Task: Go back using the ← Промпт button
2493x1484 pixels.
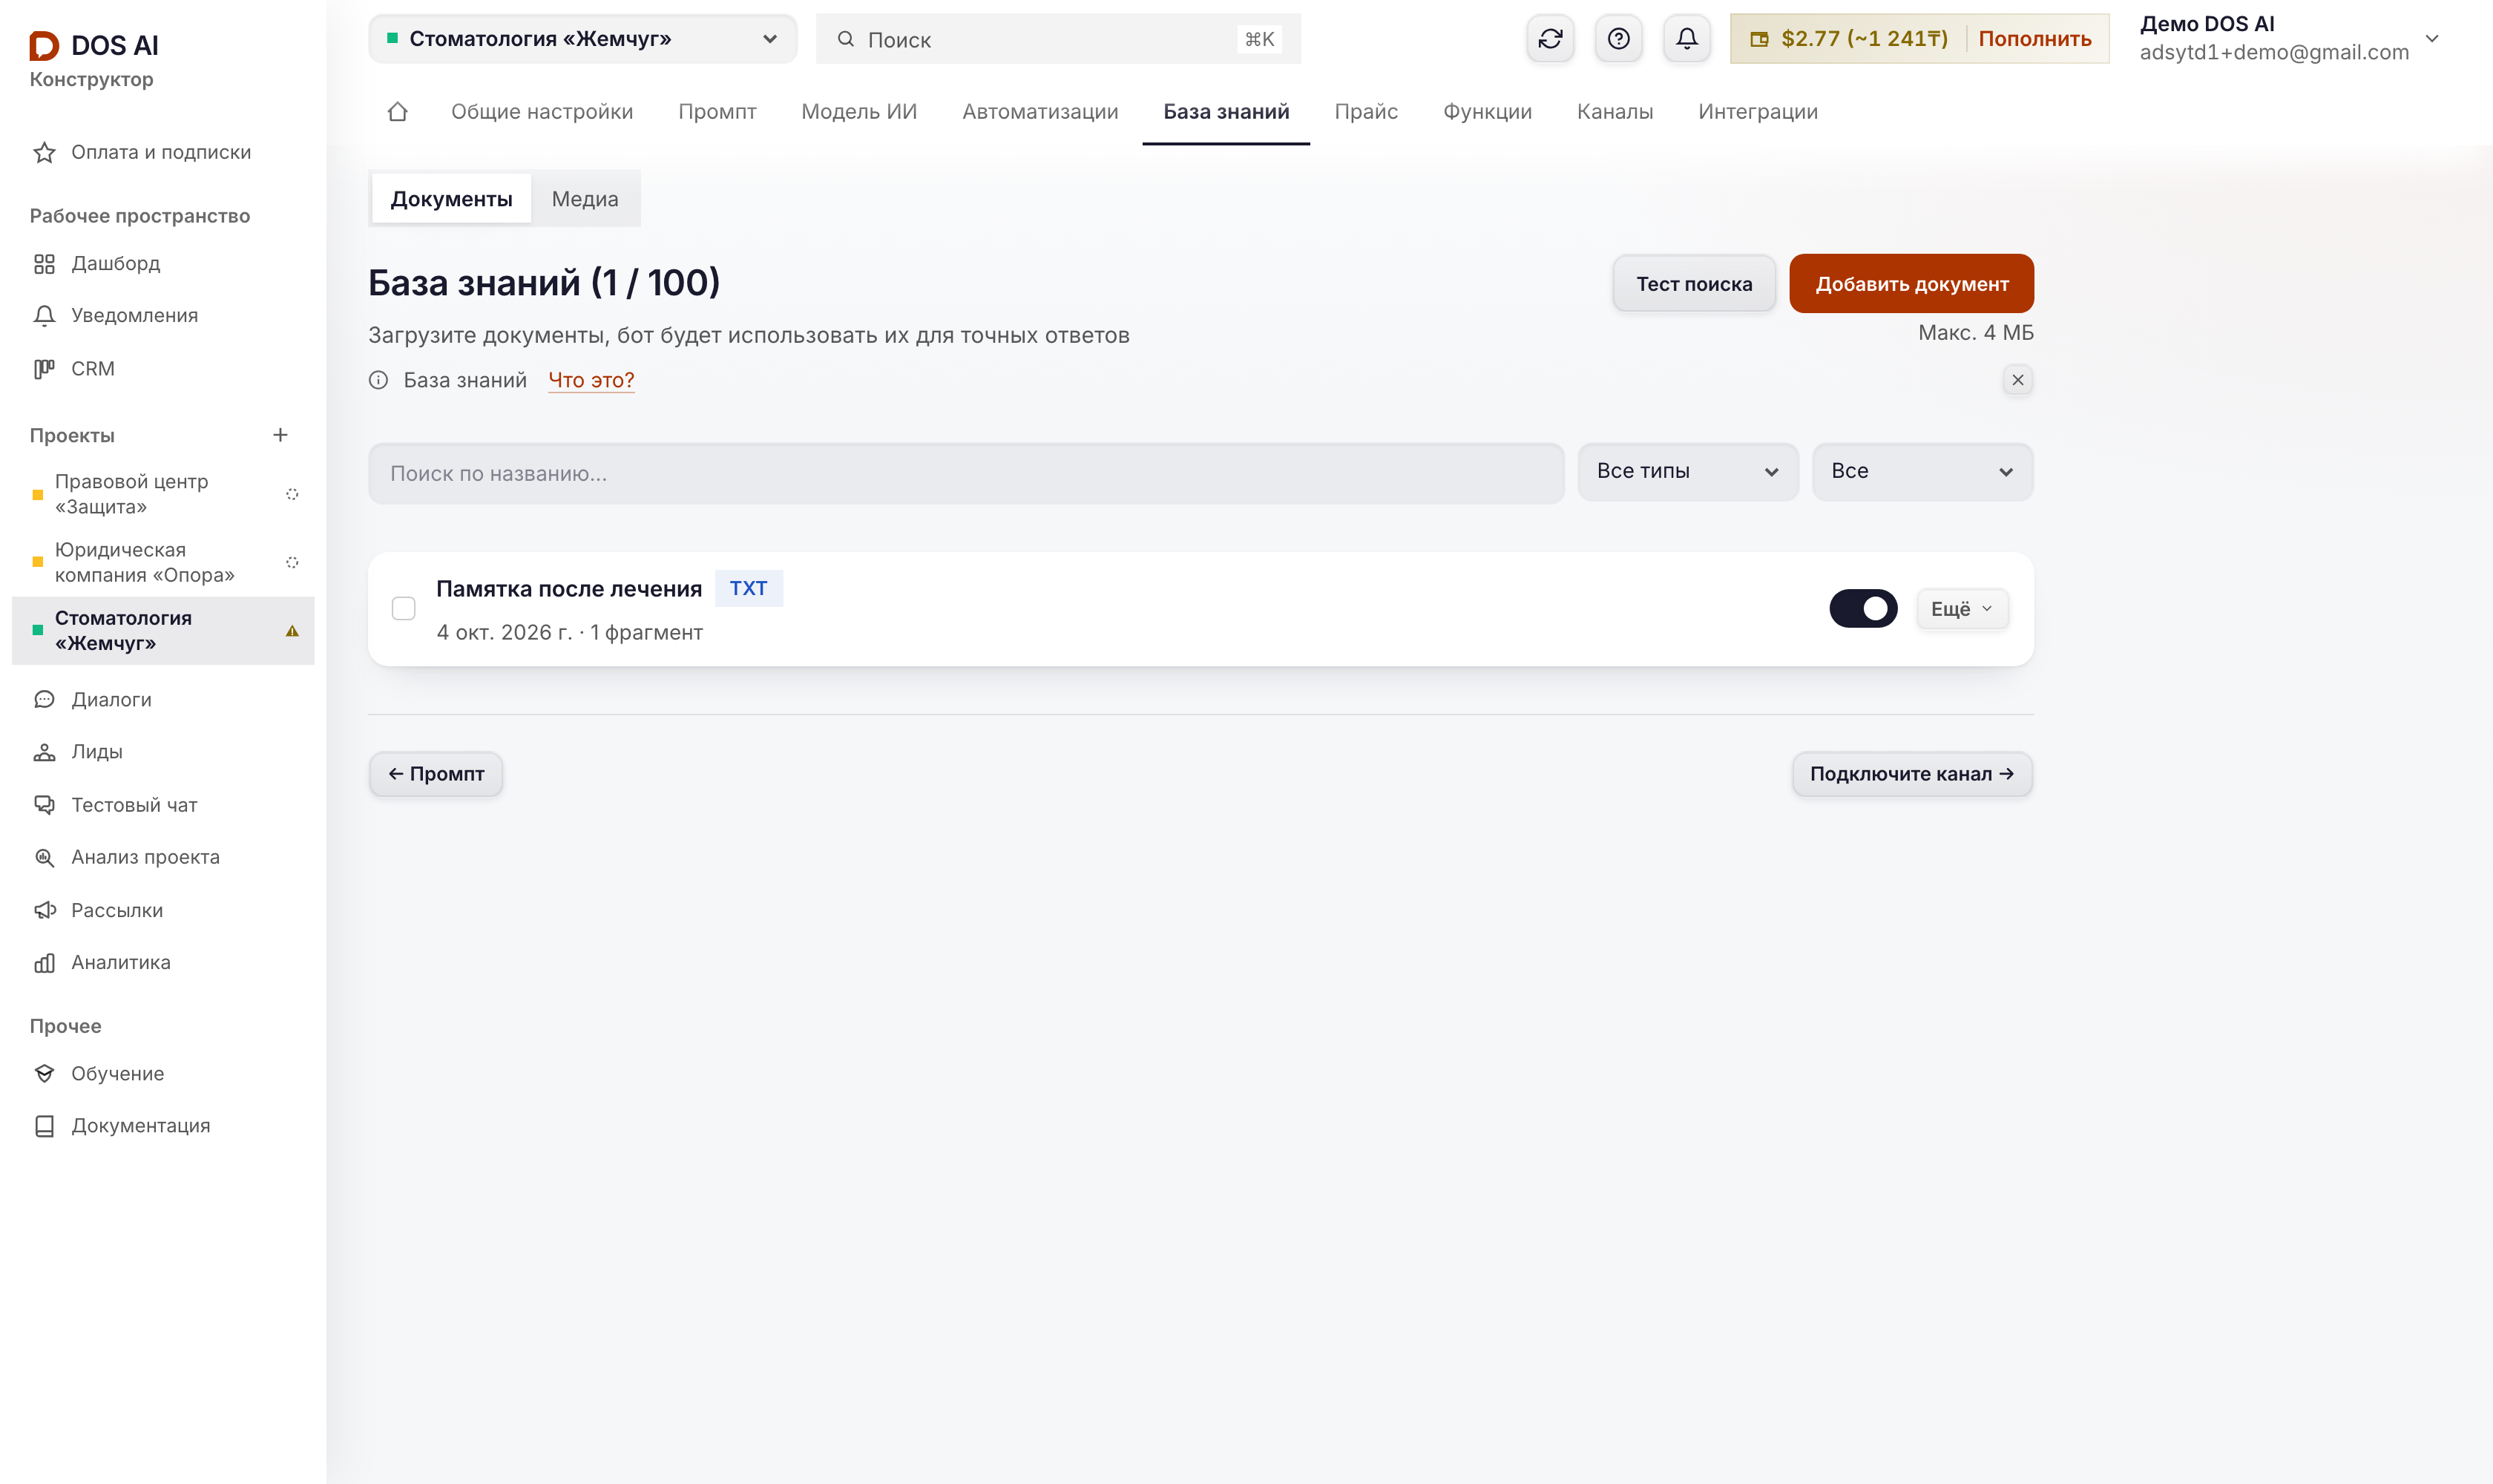Action: tap(436, 774)
